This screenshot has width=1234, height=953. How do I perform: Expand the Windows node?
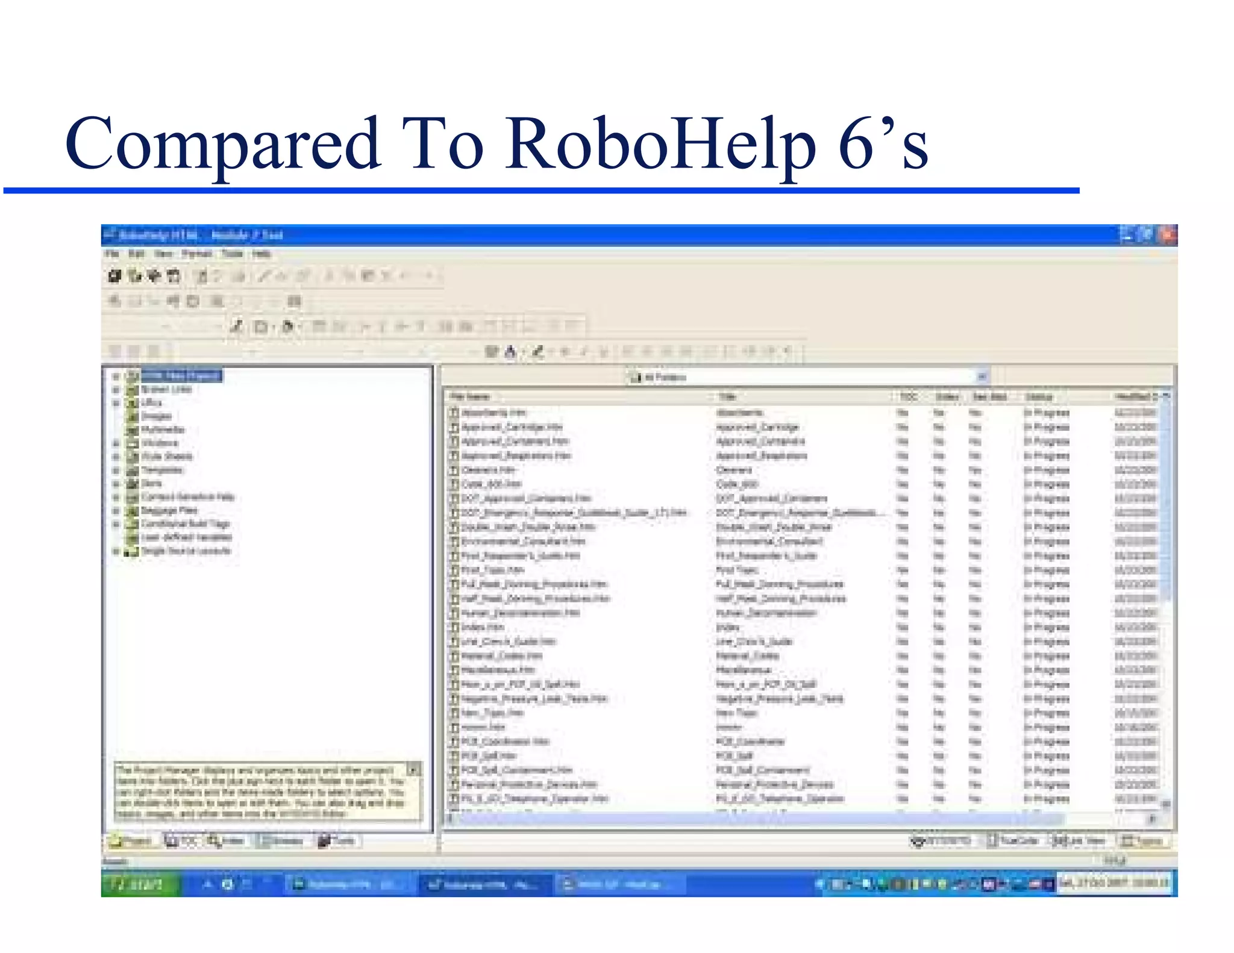116,443
